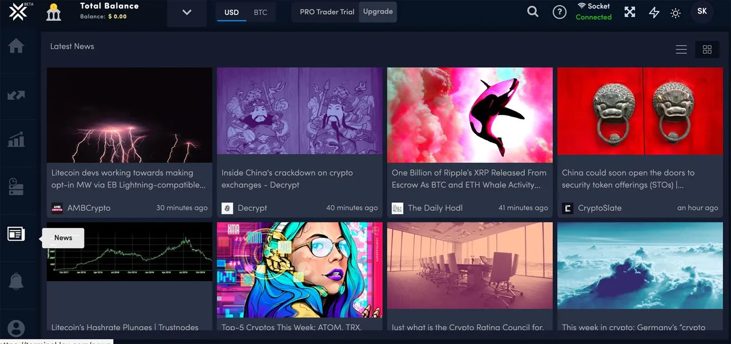Select the USD currency tab
This screenshot has width=731, height=344.
tap(231, 13)
